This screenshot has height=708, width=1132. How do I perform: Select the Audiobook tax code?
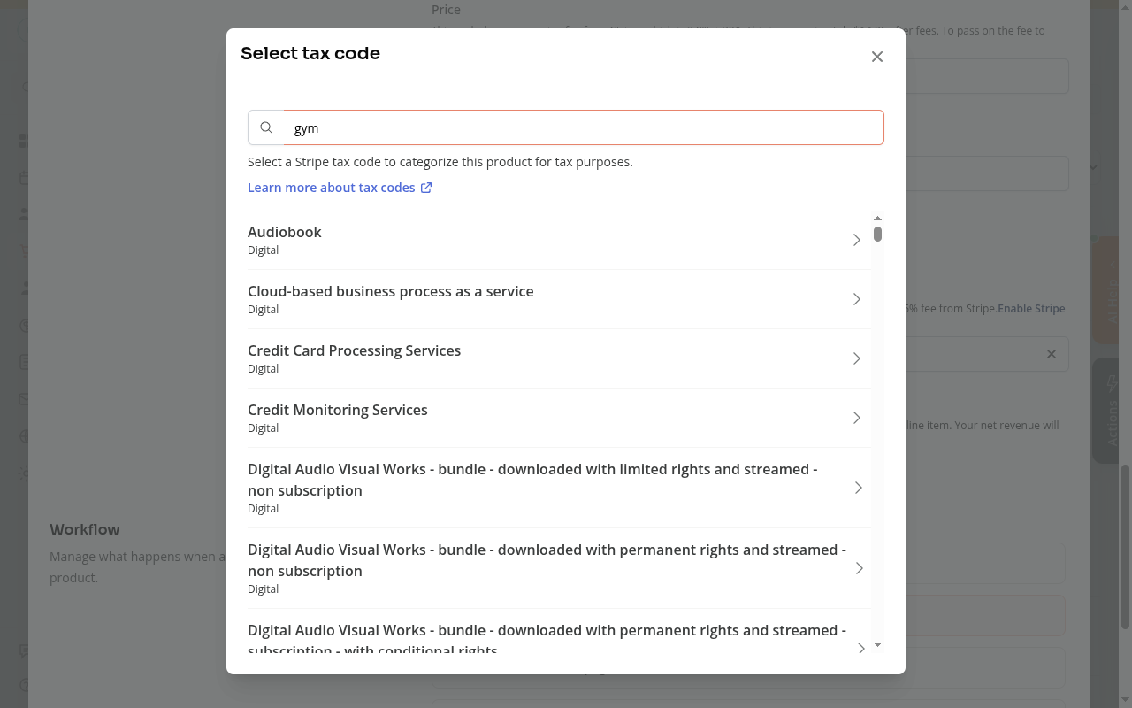[x=559, y=240]
